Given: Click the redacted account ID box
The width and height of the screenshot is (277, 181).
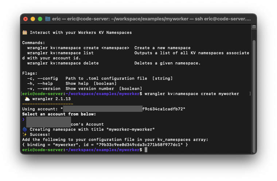Looking at the screenshot, I should [x=102, y=109].
